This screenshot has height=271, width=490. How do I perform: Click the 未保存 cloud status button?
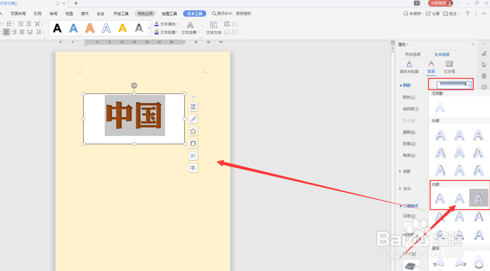413,14
